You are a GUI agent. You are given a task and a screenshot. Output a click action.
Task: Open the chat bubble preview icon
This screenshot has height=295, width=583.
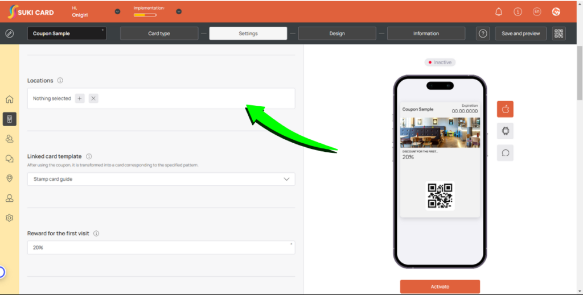point(505,153)
